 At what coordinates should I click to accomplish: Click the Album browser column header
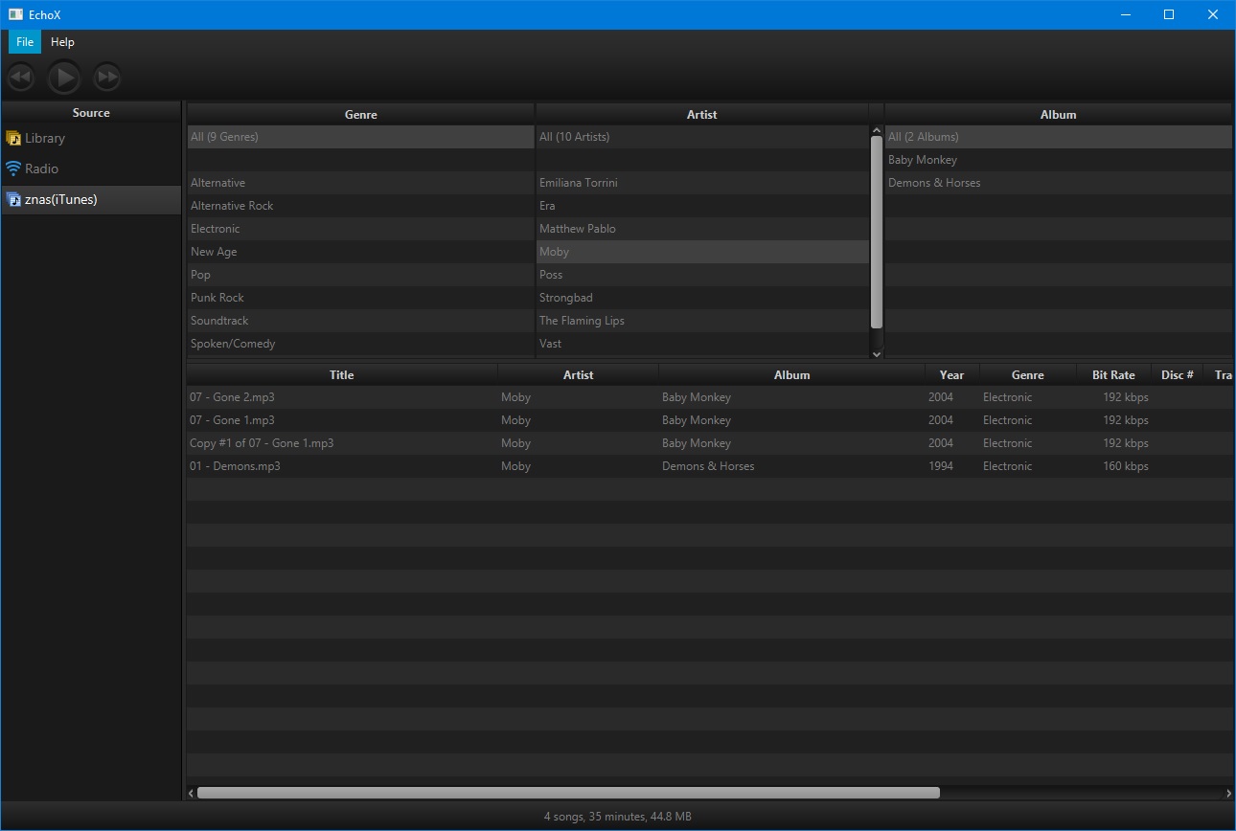1058,114
